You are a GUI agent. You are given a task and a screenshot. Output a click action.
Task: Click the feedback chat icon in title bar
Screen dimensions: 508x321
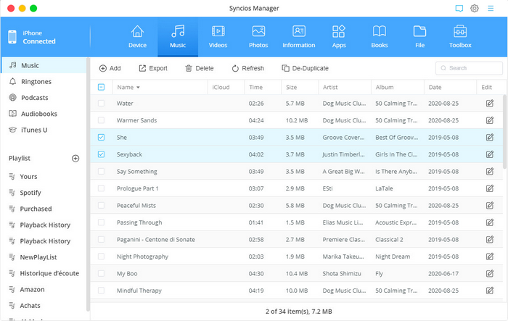(459, 9)
